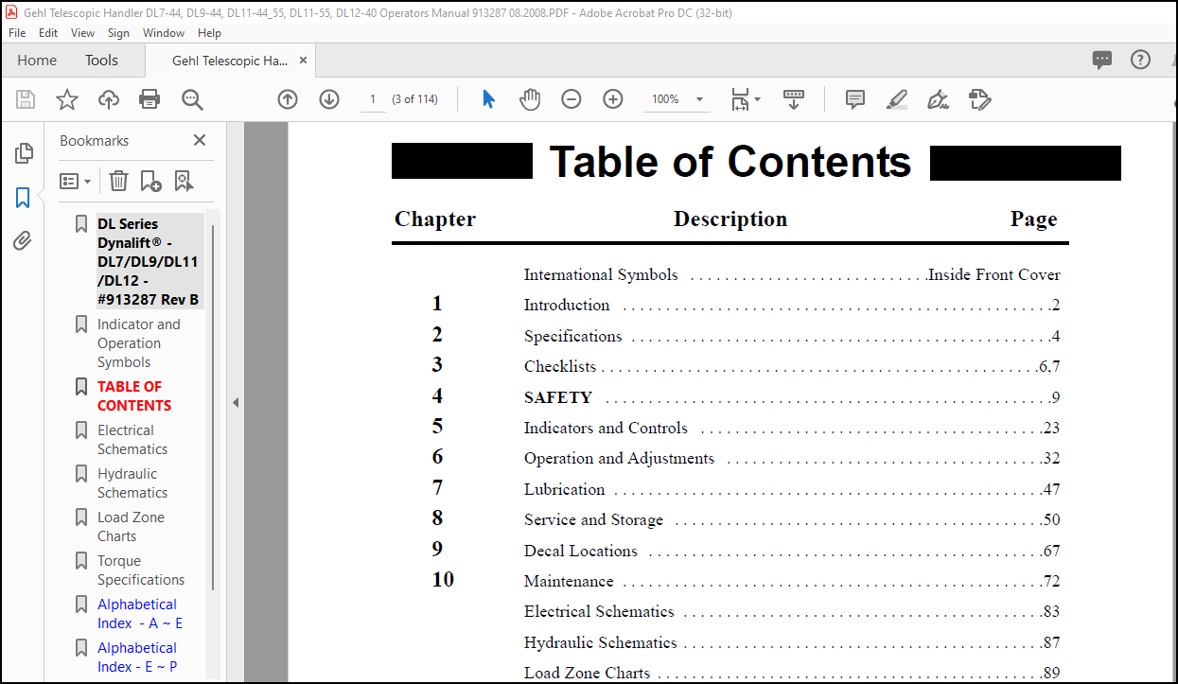Open the Sign menu
1178x684 pixels.
[x=118, y=32]
